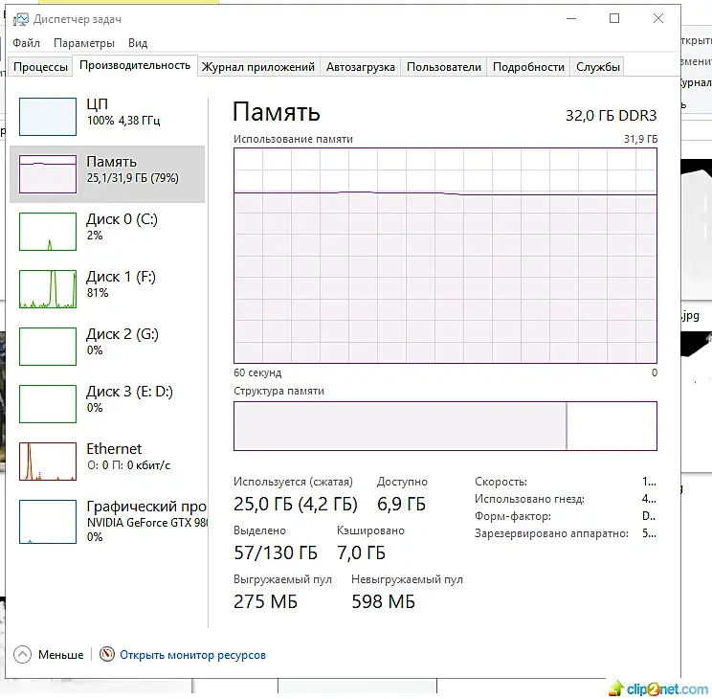Click the Task Manager title bar icon
Viewport: 712px width, 699px height.
point(20,19)
